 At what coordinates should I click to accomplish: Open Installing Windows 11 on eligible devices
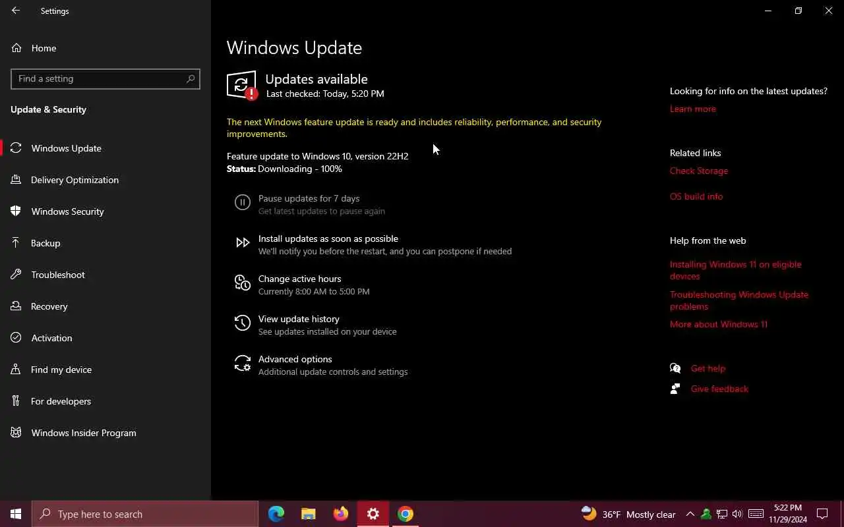736,270
